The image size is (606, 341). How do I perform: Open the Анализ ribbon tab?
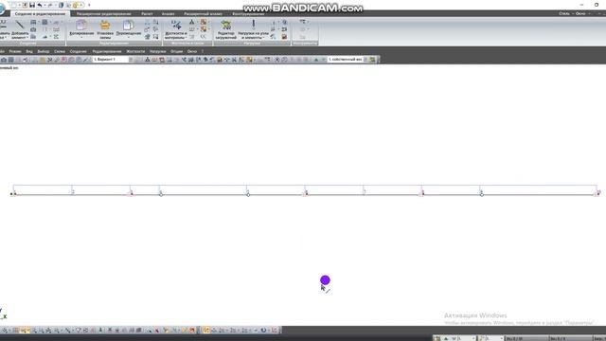coord(168,14)
